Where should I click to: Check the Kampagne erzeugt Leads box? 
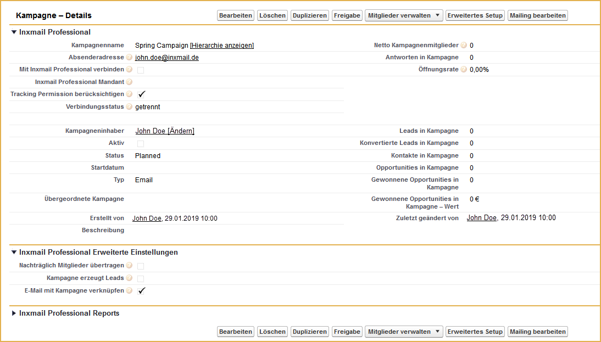coord(141,278)
